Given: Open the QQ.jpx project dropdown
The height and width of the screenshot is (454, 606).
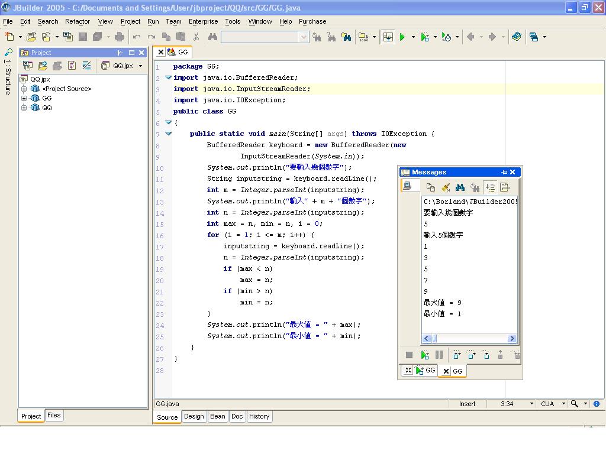Looking at the screenshot, I should 141,66.
